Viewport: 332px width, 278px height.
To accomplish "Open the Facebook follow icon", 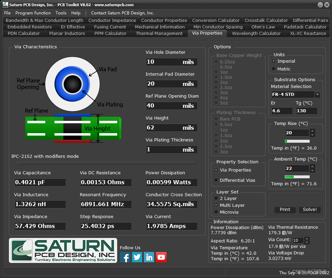I will (x=125, y=257).
